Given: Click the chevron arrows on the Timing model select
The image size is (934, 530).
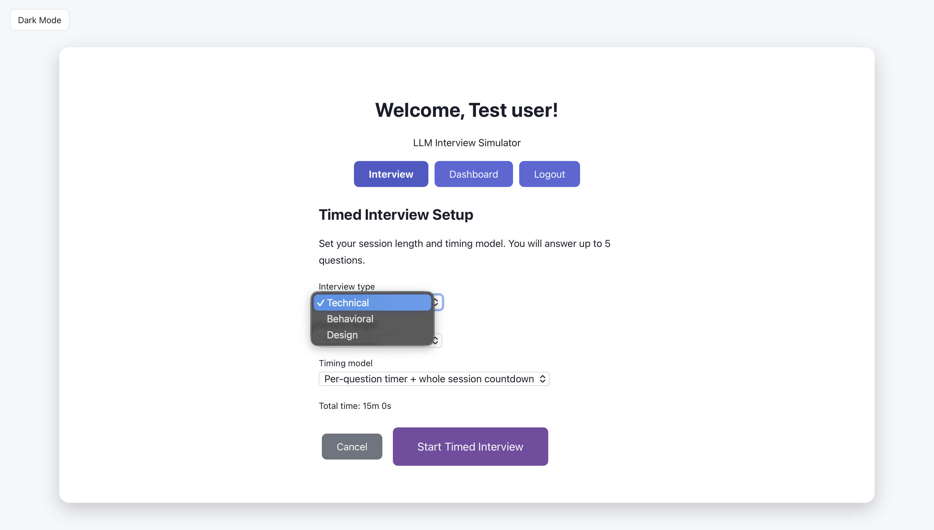Looking at the screenshot, I should click(x=542, y=379).
